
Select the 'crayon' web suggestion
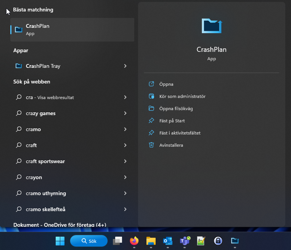click(72, 177)
